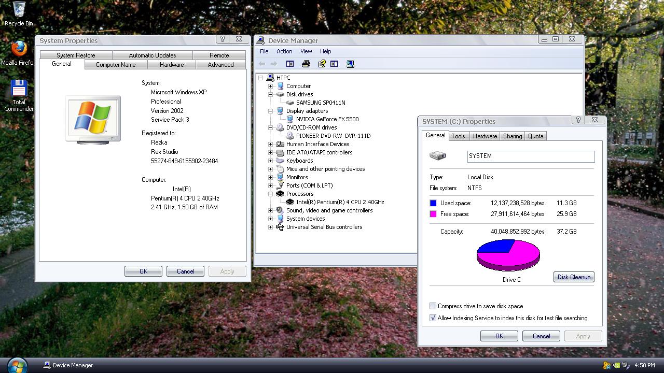Open the Sharing tab
This screenshot has width=664, height=373.
513,136
